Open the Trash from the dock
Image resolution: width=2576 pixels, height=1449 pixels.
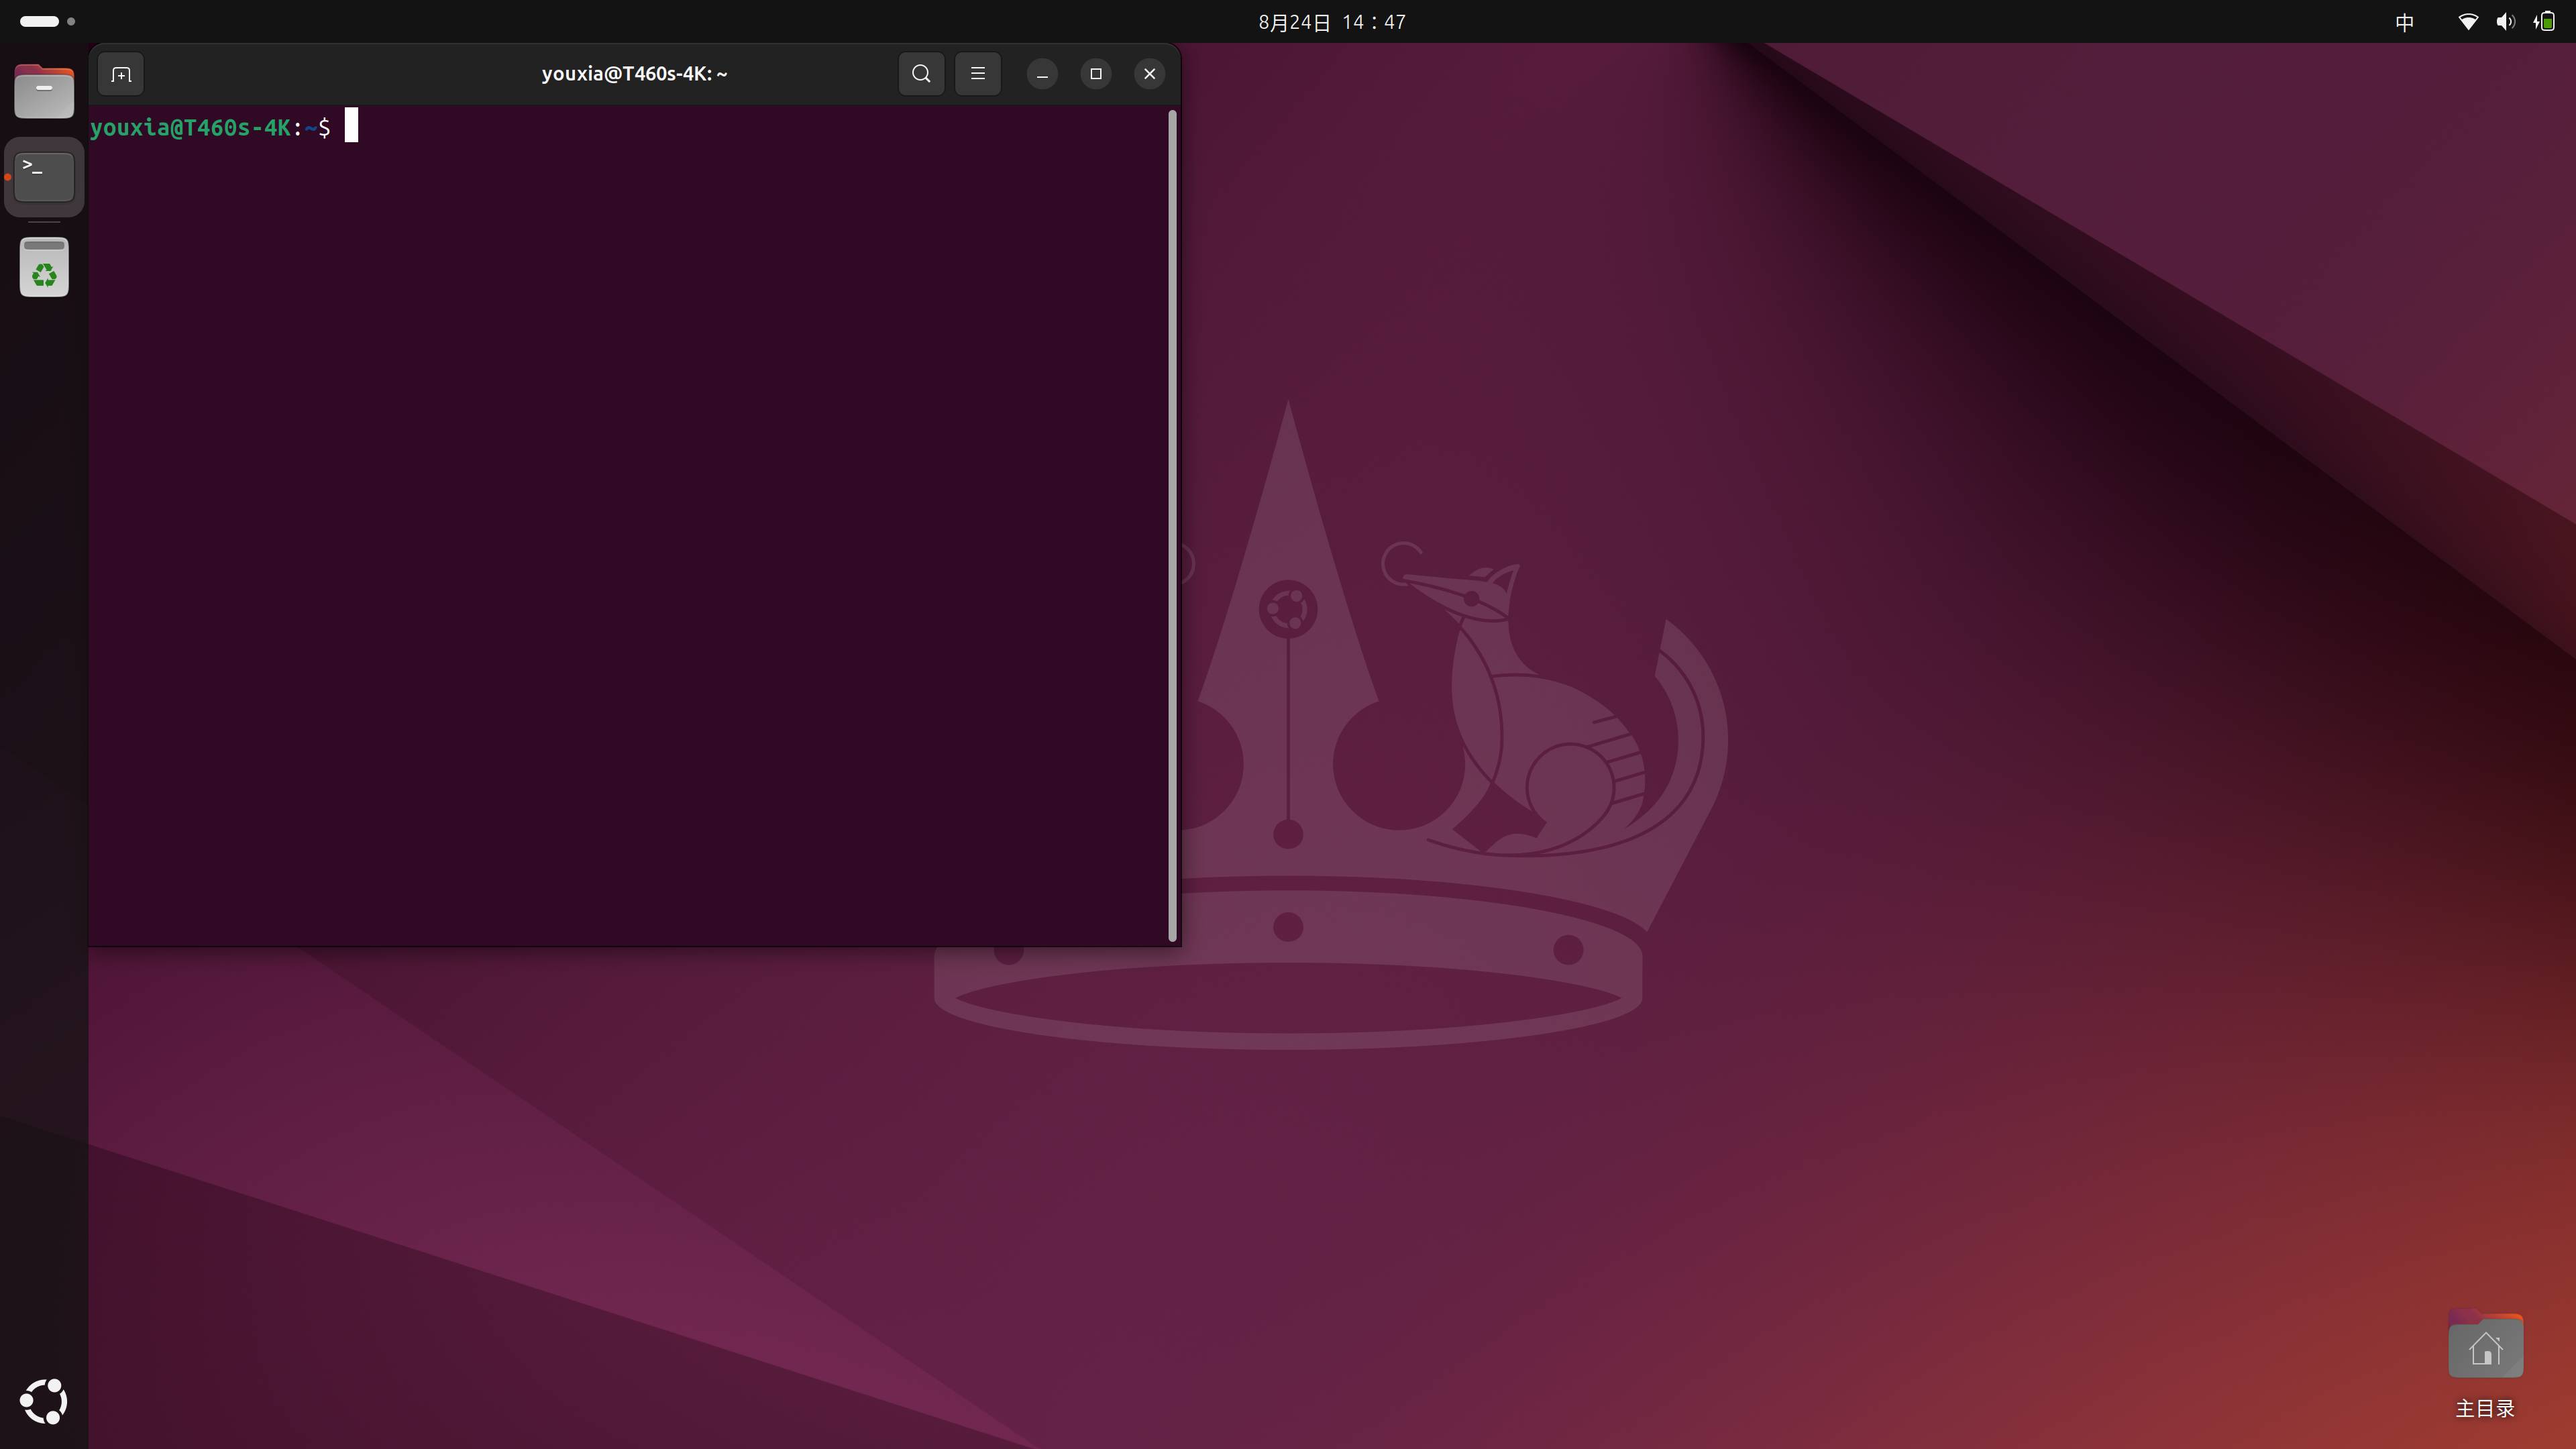pyautogui.click(x=44, y=267)
